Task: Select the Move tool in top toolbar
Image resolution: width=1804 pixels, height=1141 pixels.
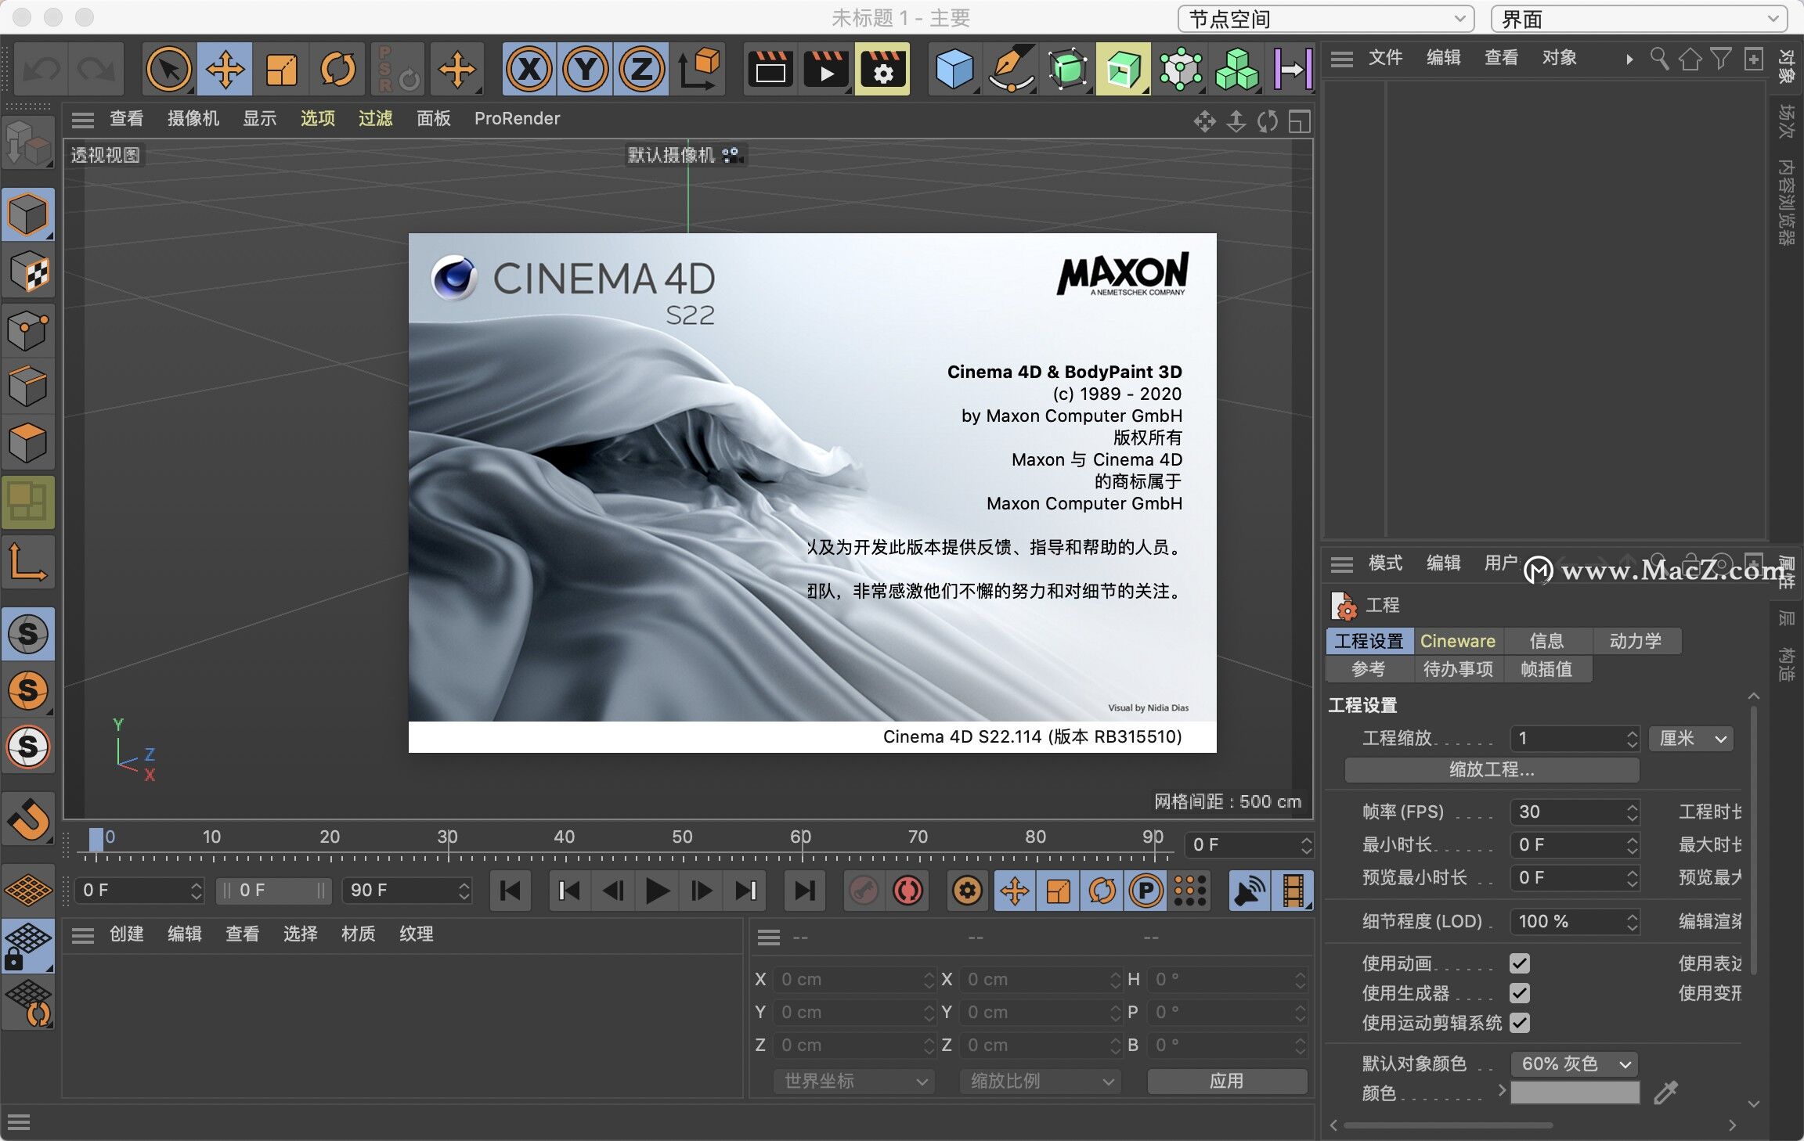Action: click(225, 70)
